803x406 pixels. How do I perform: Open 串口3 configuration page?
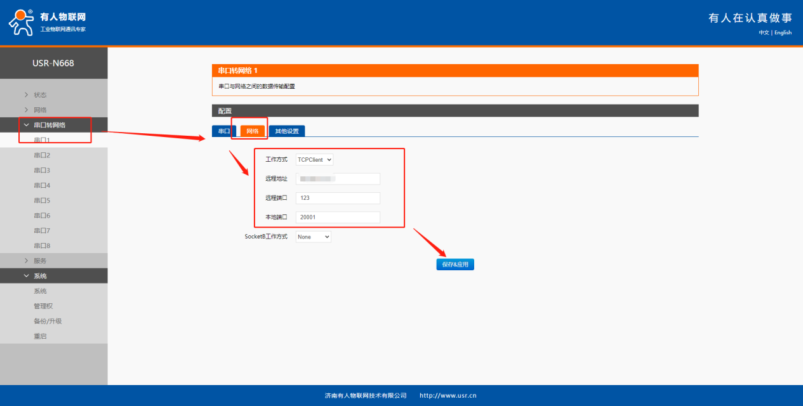pyautogui.click(x=42, y=171)
